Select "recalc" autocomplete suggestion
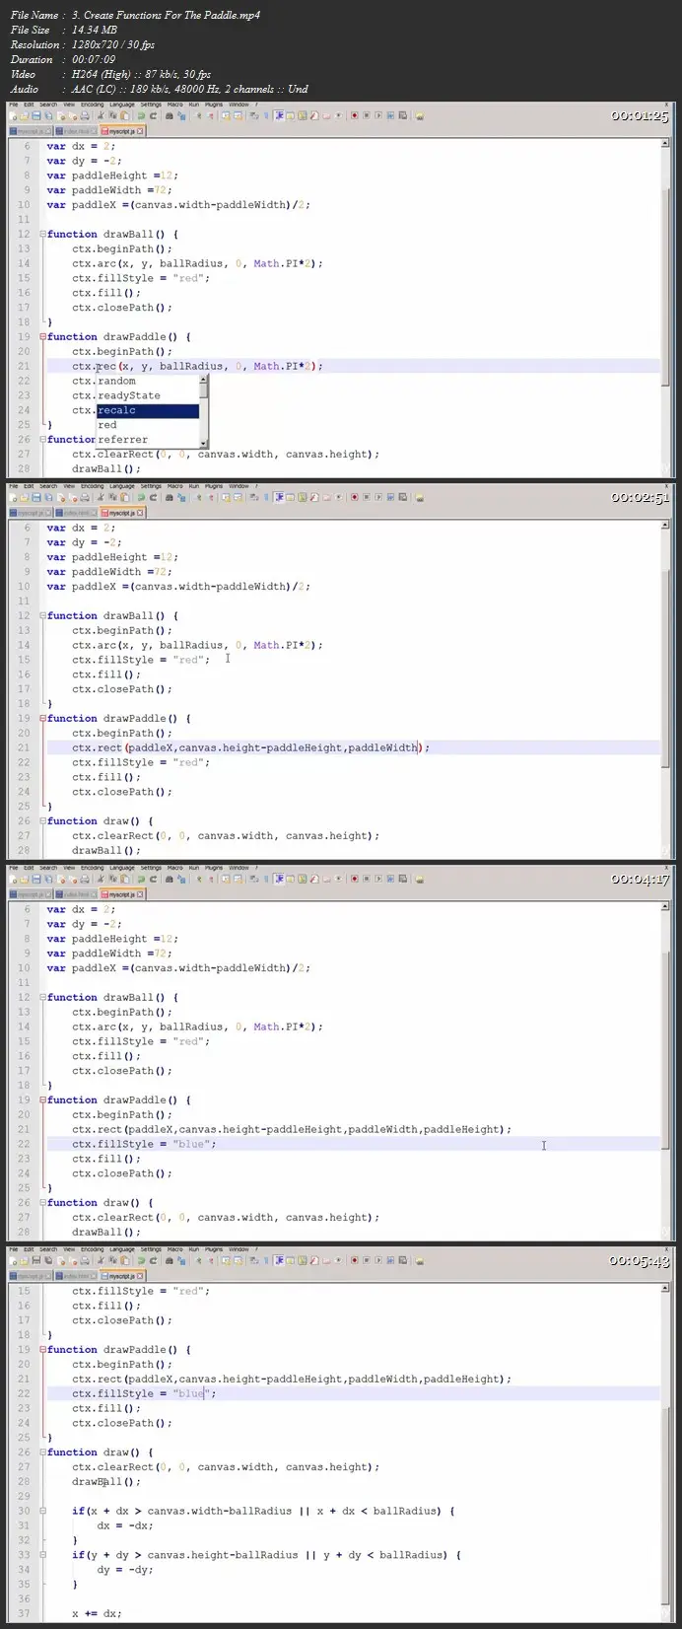Image resolution: width=682 pixels, height=1629 pixels. click(148, 410)
